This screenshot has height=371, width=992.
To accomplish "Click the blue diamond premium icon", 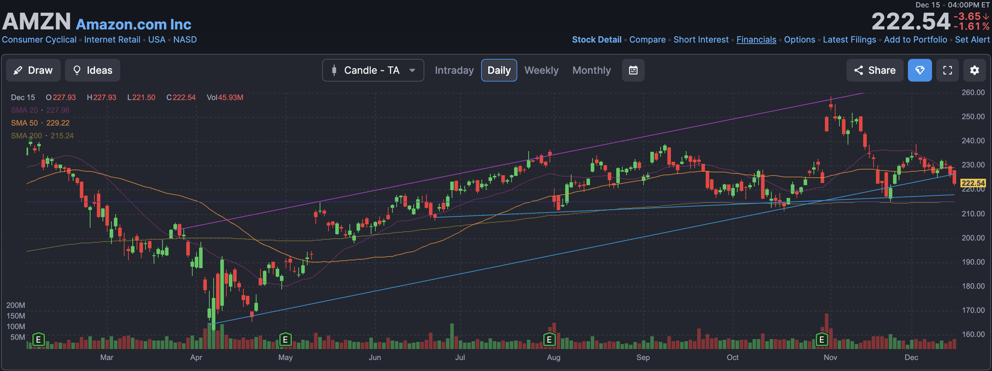I will click(x=920, y=70).
